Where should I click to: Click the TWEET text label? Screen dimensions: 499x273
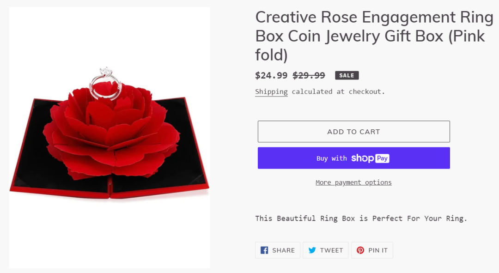coord(331,250)
